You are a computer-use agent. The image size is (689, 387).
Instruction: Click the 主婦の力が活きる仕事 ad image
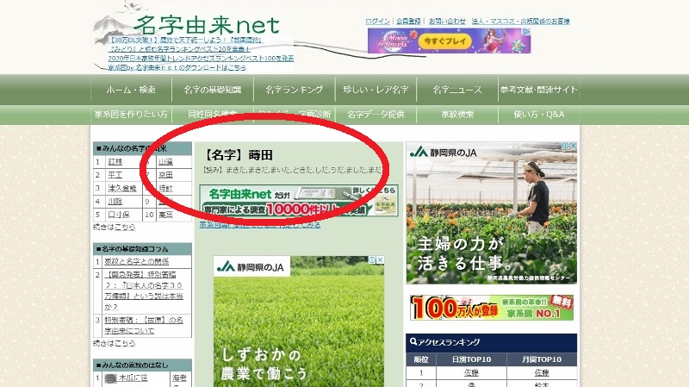pos(491,213)
